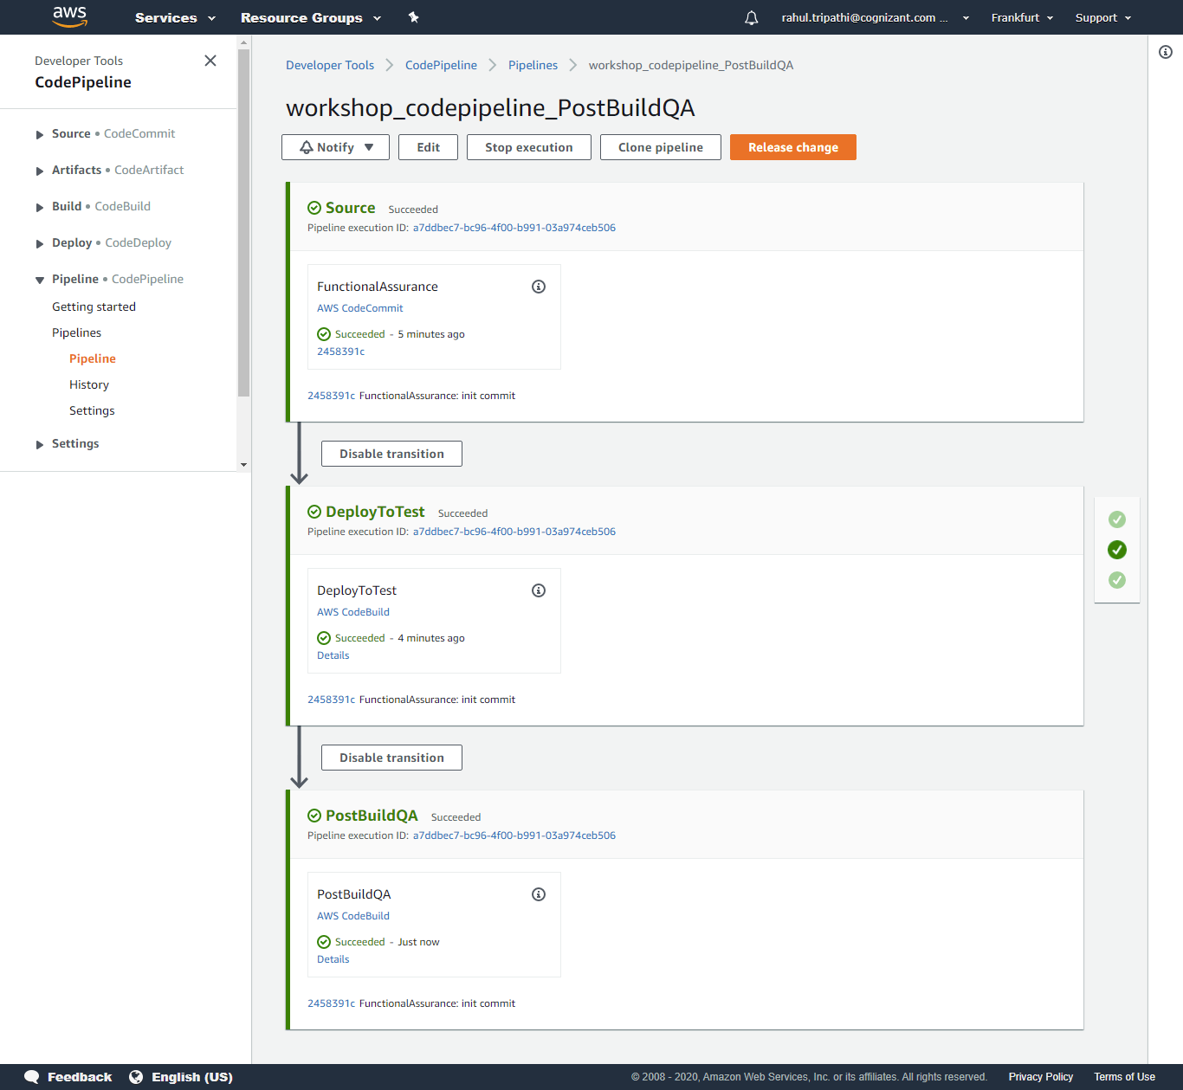Show info for DeployToTest action

(x=539, y=590)
